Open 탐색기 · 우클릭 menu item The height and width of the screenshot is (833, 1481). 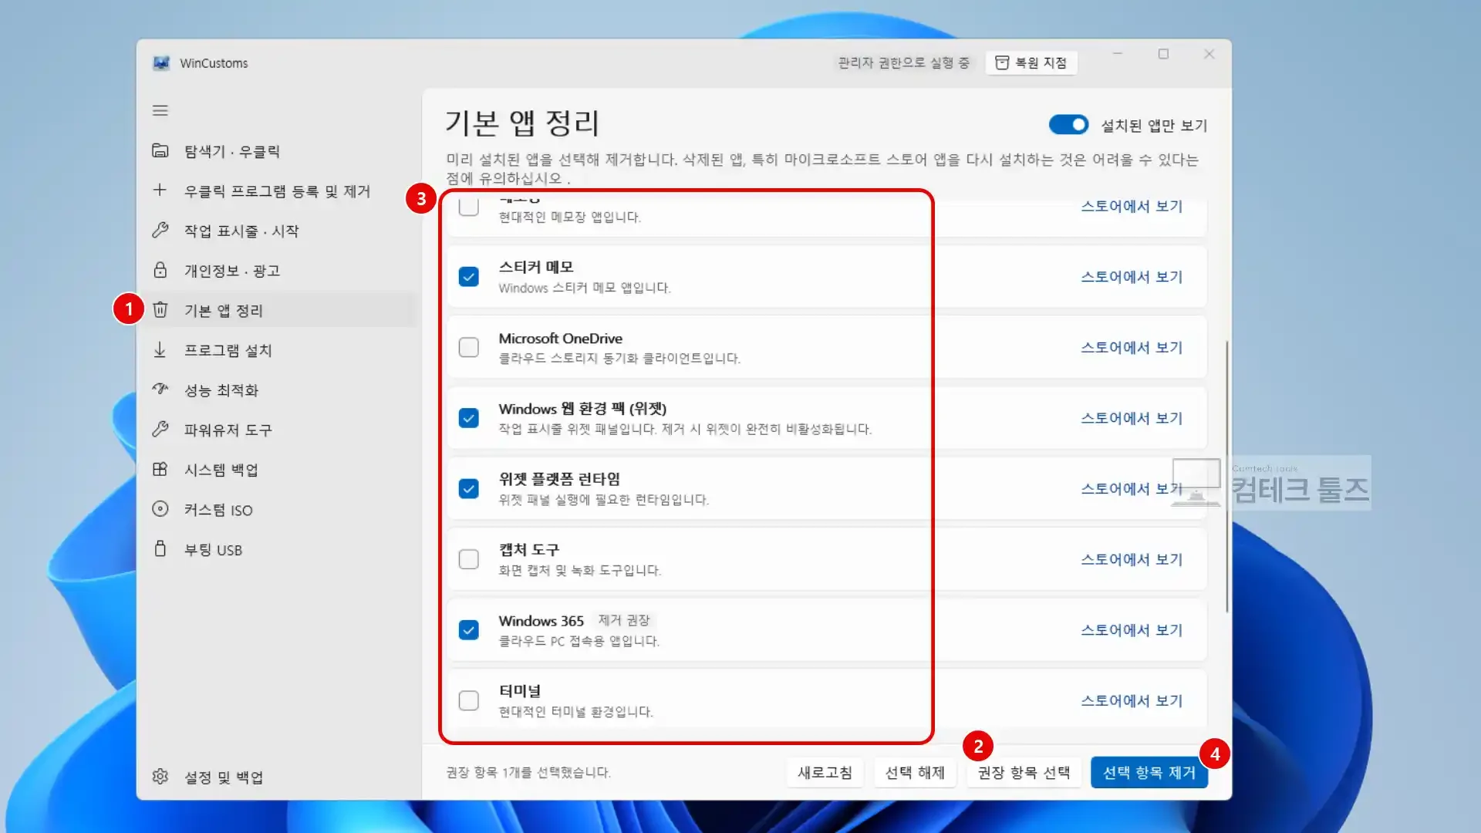tap(278, 151)
